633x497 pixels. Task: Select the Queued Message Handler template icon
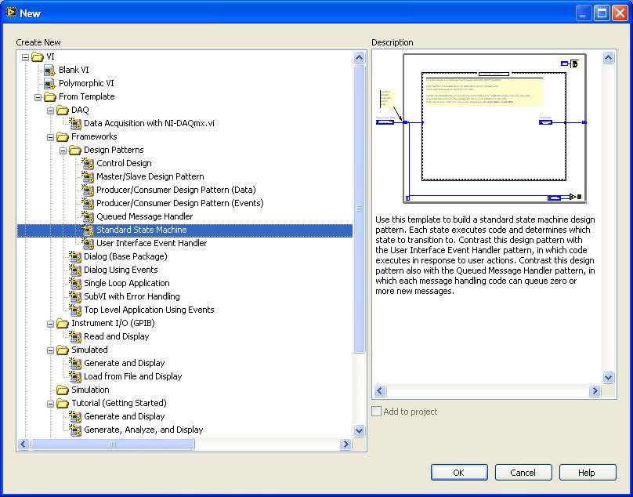click(87, 216)
